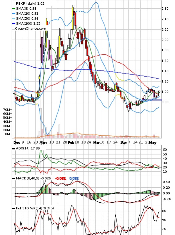Click the 1.40 price axis label
This screenshot has width=175, height=235.
pos(165,71)
